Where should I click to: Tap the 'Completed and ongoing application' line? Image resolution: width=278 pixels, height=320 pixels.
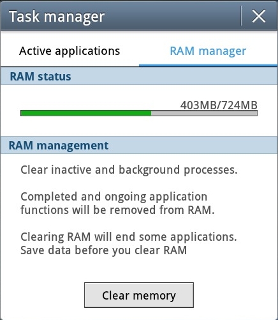click(114, 196)
